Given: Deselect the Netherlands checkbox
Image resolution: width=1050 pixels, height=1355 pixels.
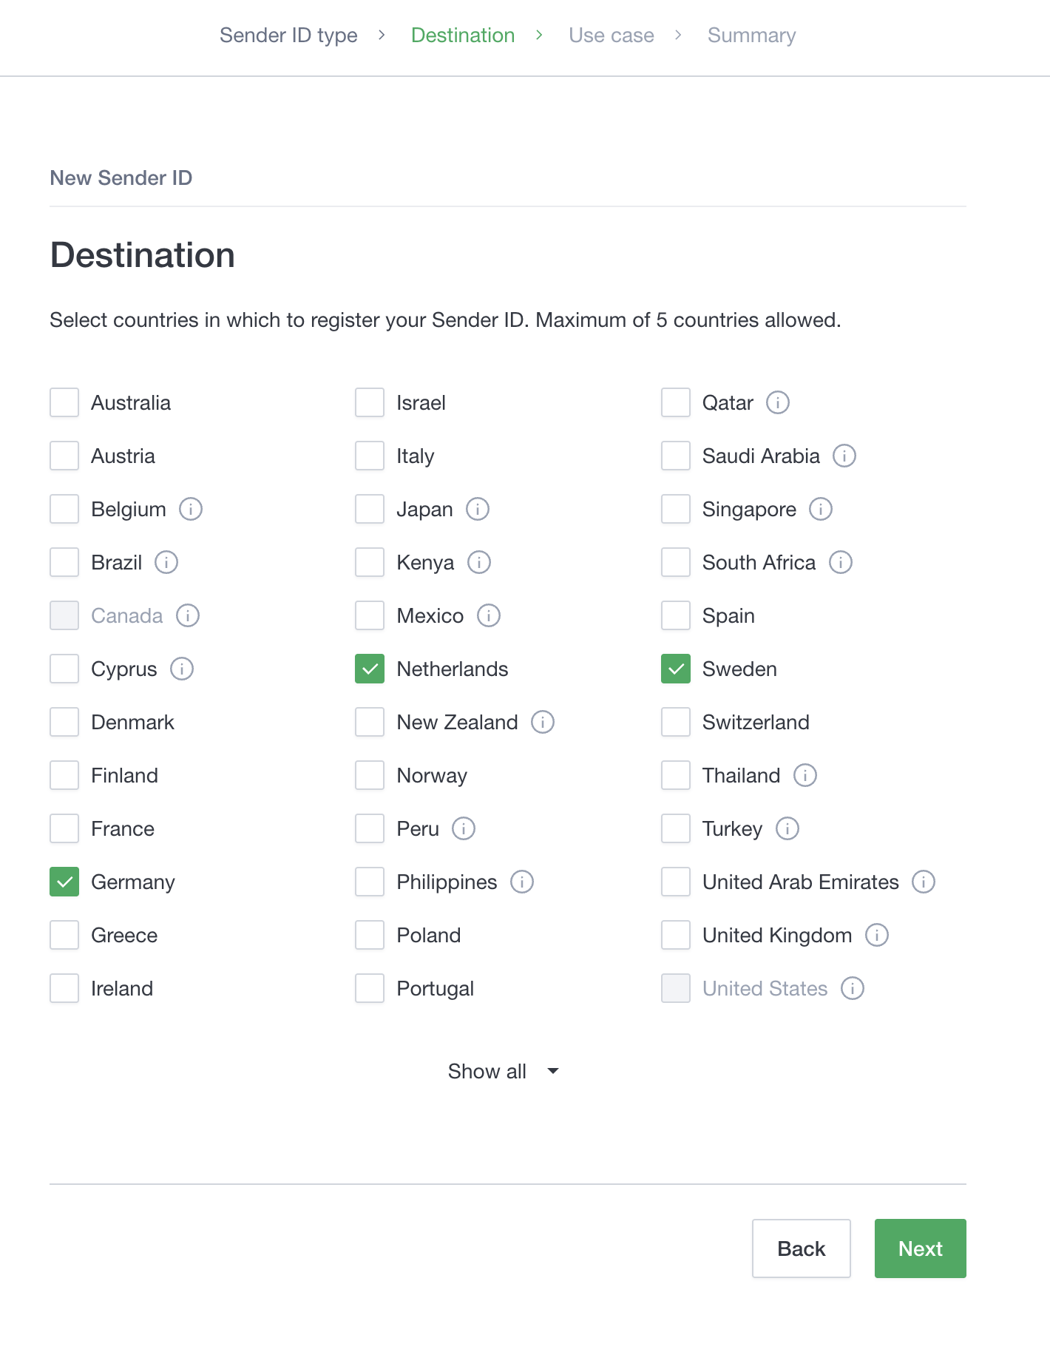Looking at the screenshot, I should pyautogui.click(x=370, y=669).
